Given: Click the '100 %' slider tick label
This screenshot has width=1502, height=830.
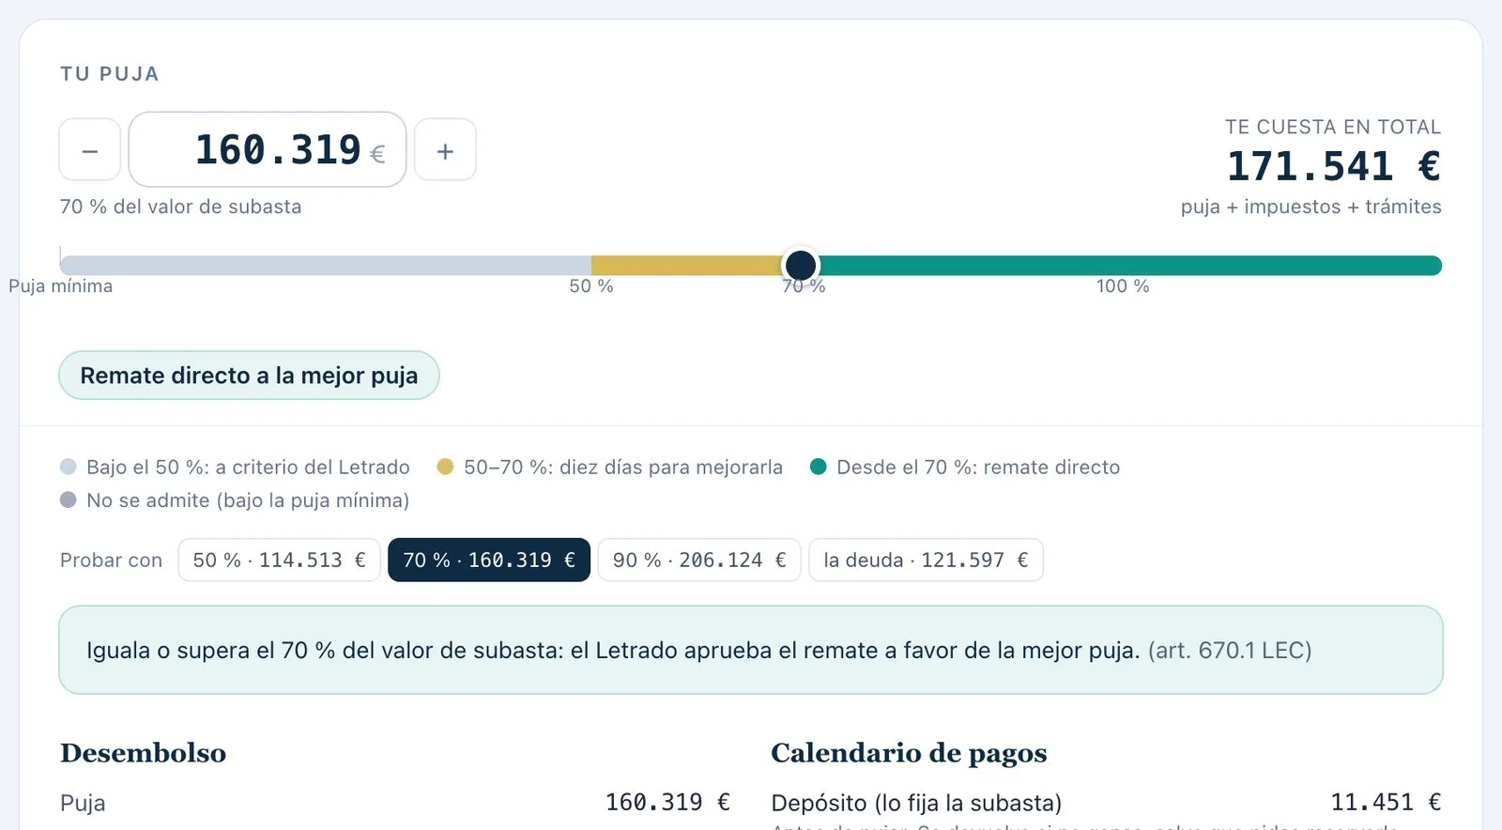Looking at the screenshot, I should [x=1123, y=286].
